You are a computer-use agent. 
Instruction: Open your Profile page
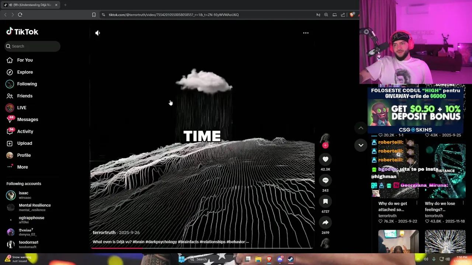(24, 155)
